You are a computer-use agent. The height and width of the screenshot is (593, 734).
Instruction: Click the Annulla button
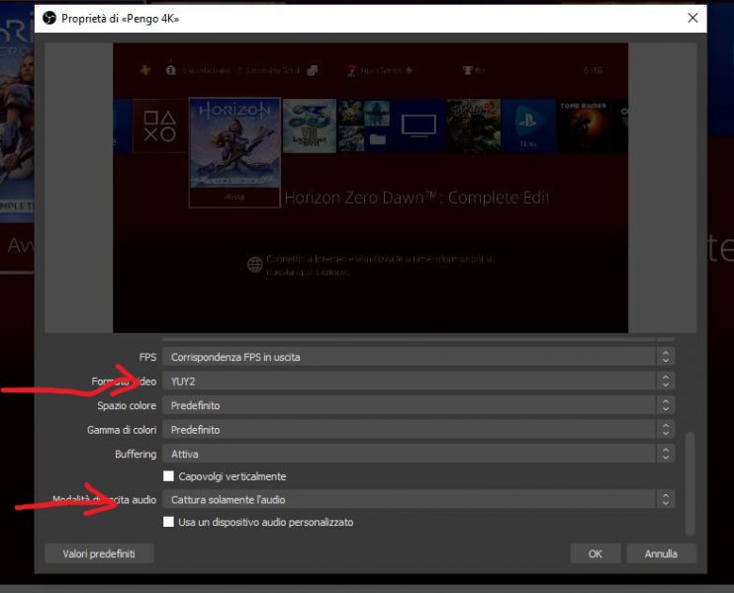coord(661,553)
